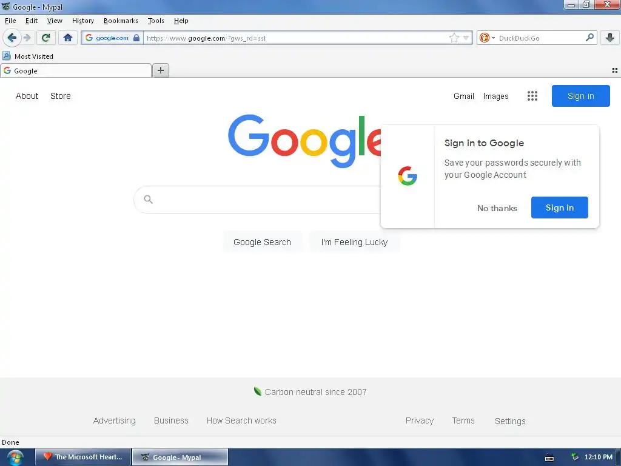This screenshot has height=466, width=621.
Task: Click the I'm Feeling Lucky button
Action: [354, 242]
